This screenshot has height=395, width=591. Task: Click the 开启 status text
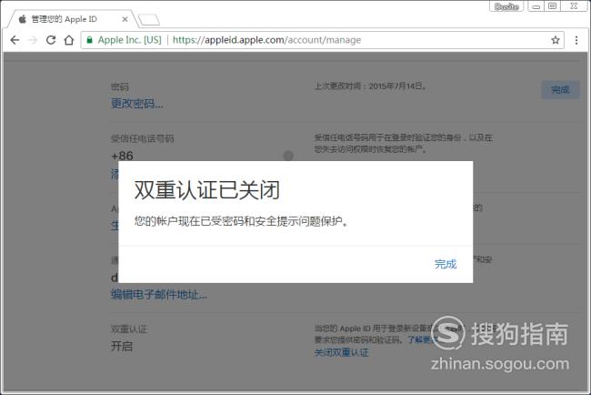point(122,347)
